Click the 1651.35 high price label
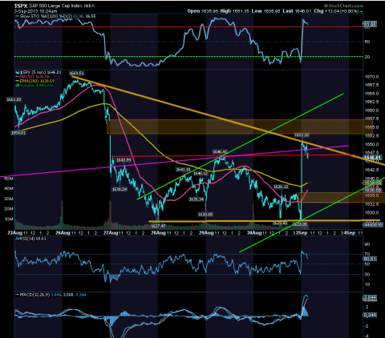Viewport: 385px width, 338px height. 302,135
